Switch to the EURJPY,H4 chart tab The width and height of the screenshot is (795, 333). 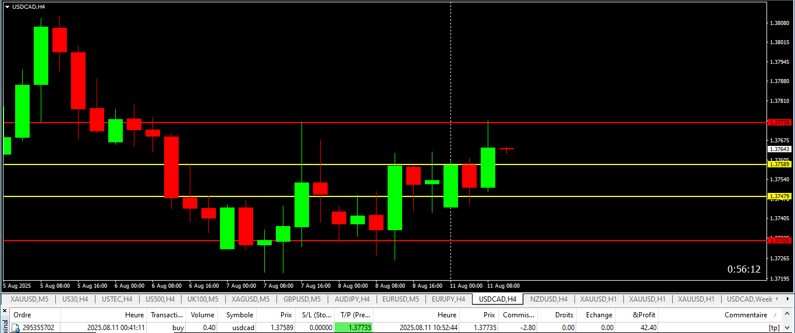coord(448,299)
